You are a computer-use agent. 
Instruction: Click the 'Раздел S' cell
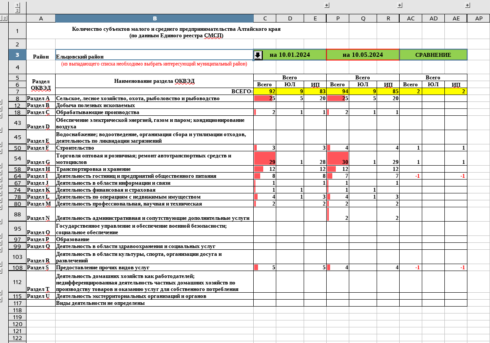(41, 268)
